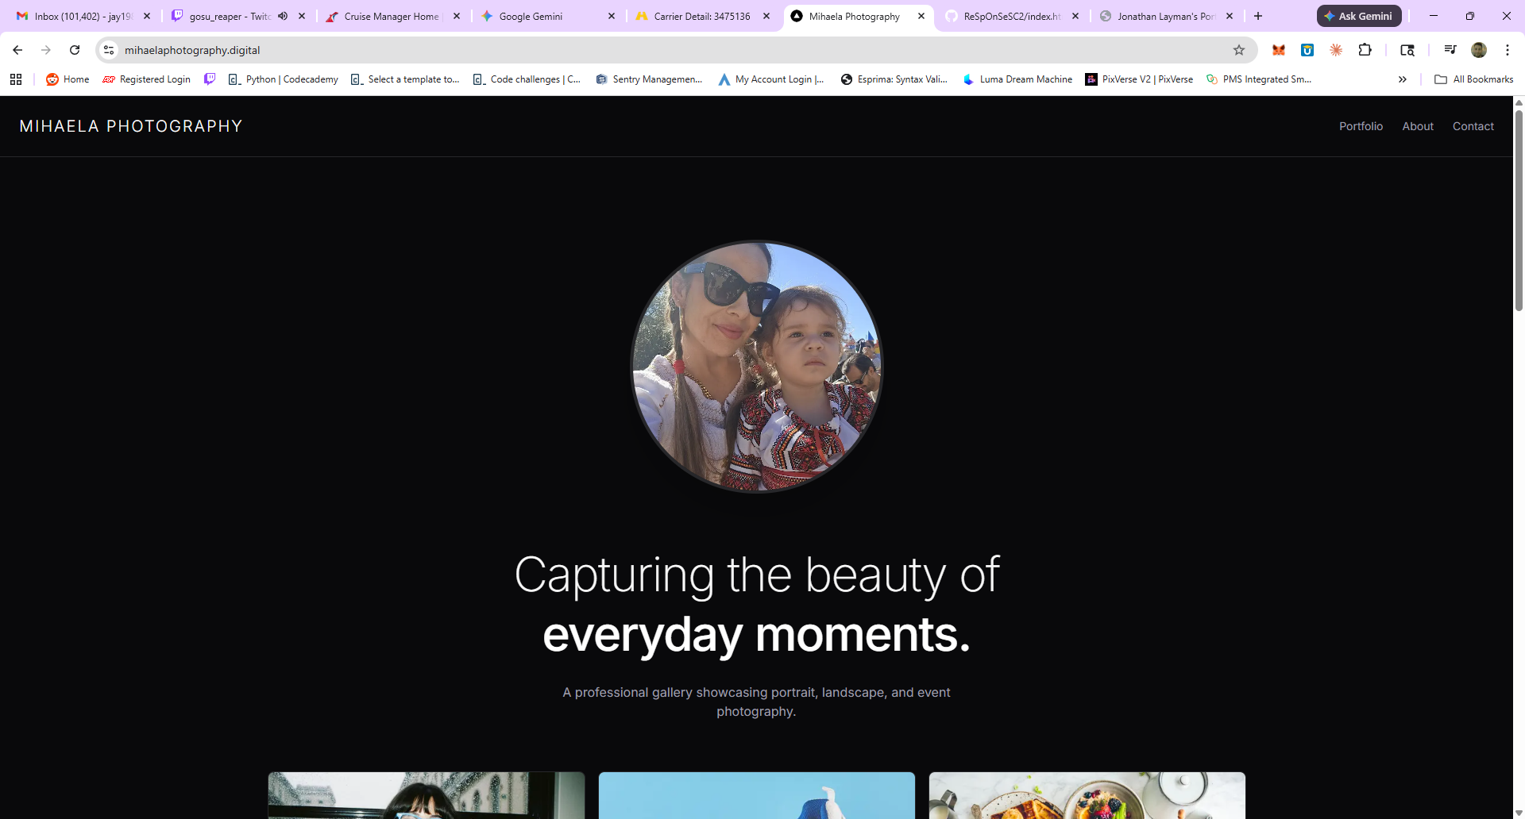Go back to the previous page
Image resolution: width=1525 pixels, height=819 pixels.
pos(17,50)
